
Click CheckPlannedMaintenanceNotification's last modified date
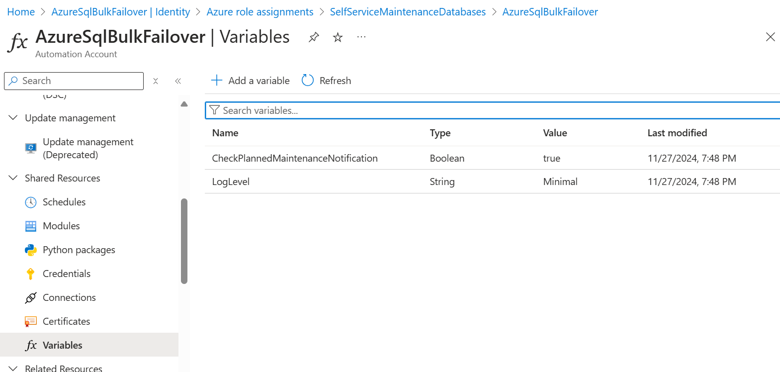point(692,158)
